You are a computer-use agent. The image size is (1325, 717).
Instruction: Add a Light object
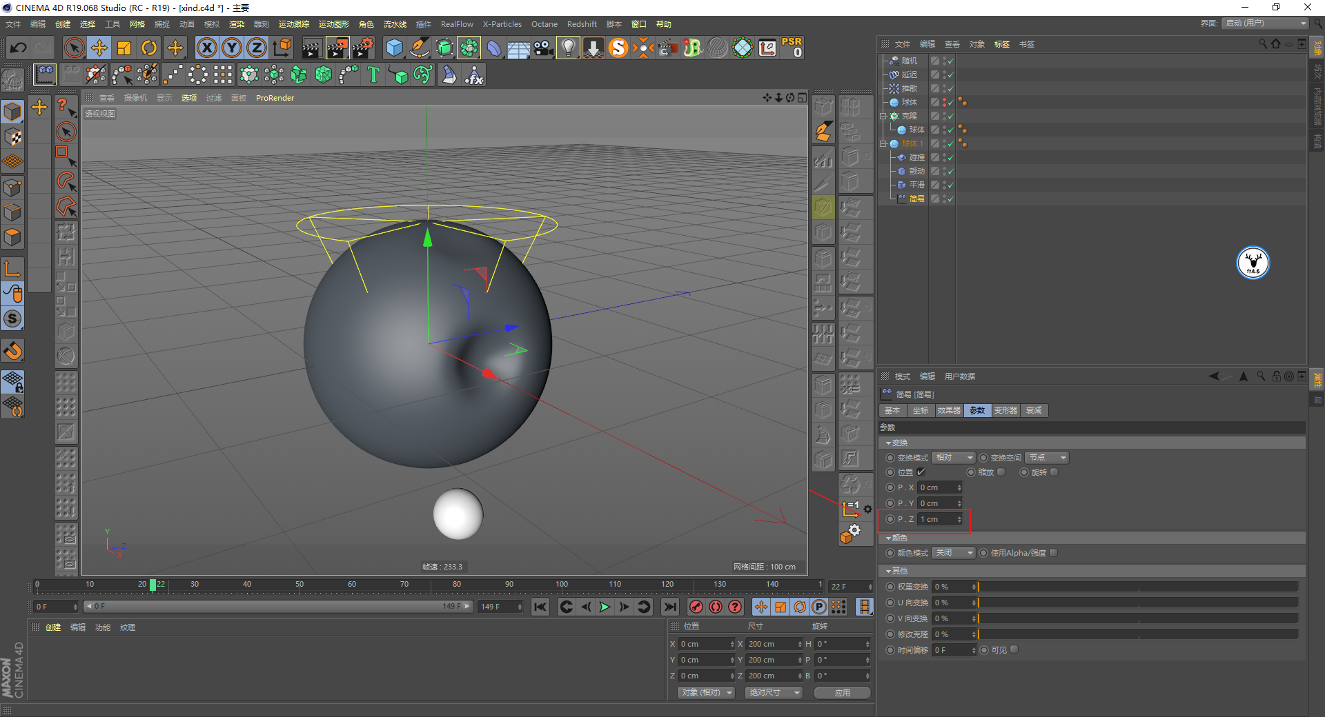568,48
